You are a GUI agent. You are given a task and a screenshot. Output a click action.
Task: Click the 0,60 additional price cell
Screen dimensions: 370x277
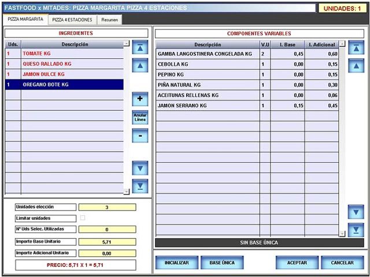tap(322, 54)
